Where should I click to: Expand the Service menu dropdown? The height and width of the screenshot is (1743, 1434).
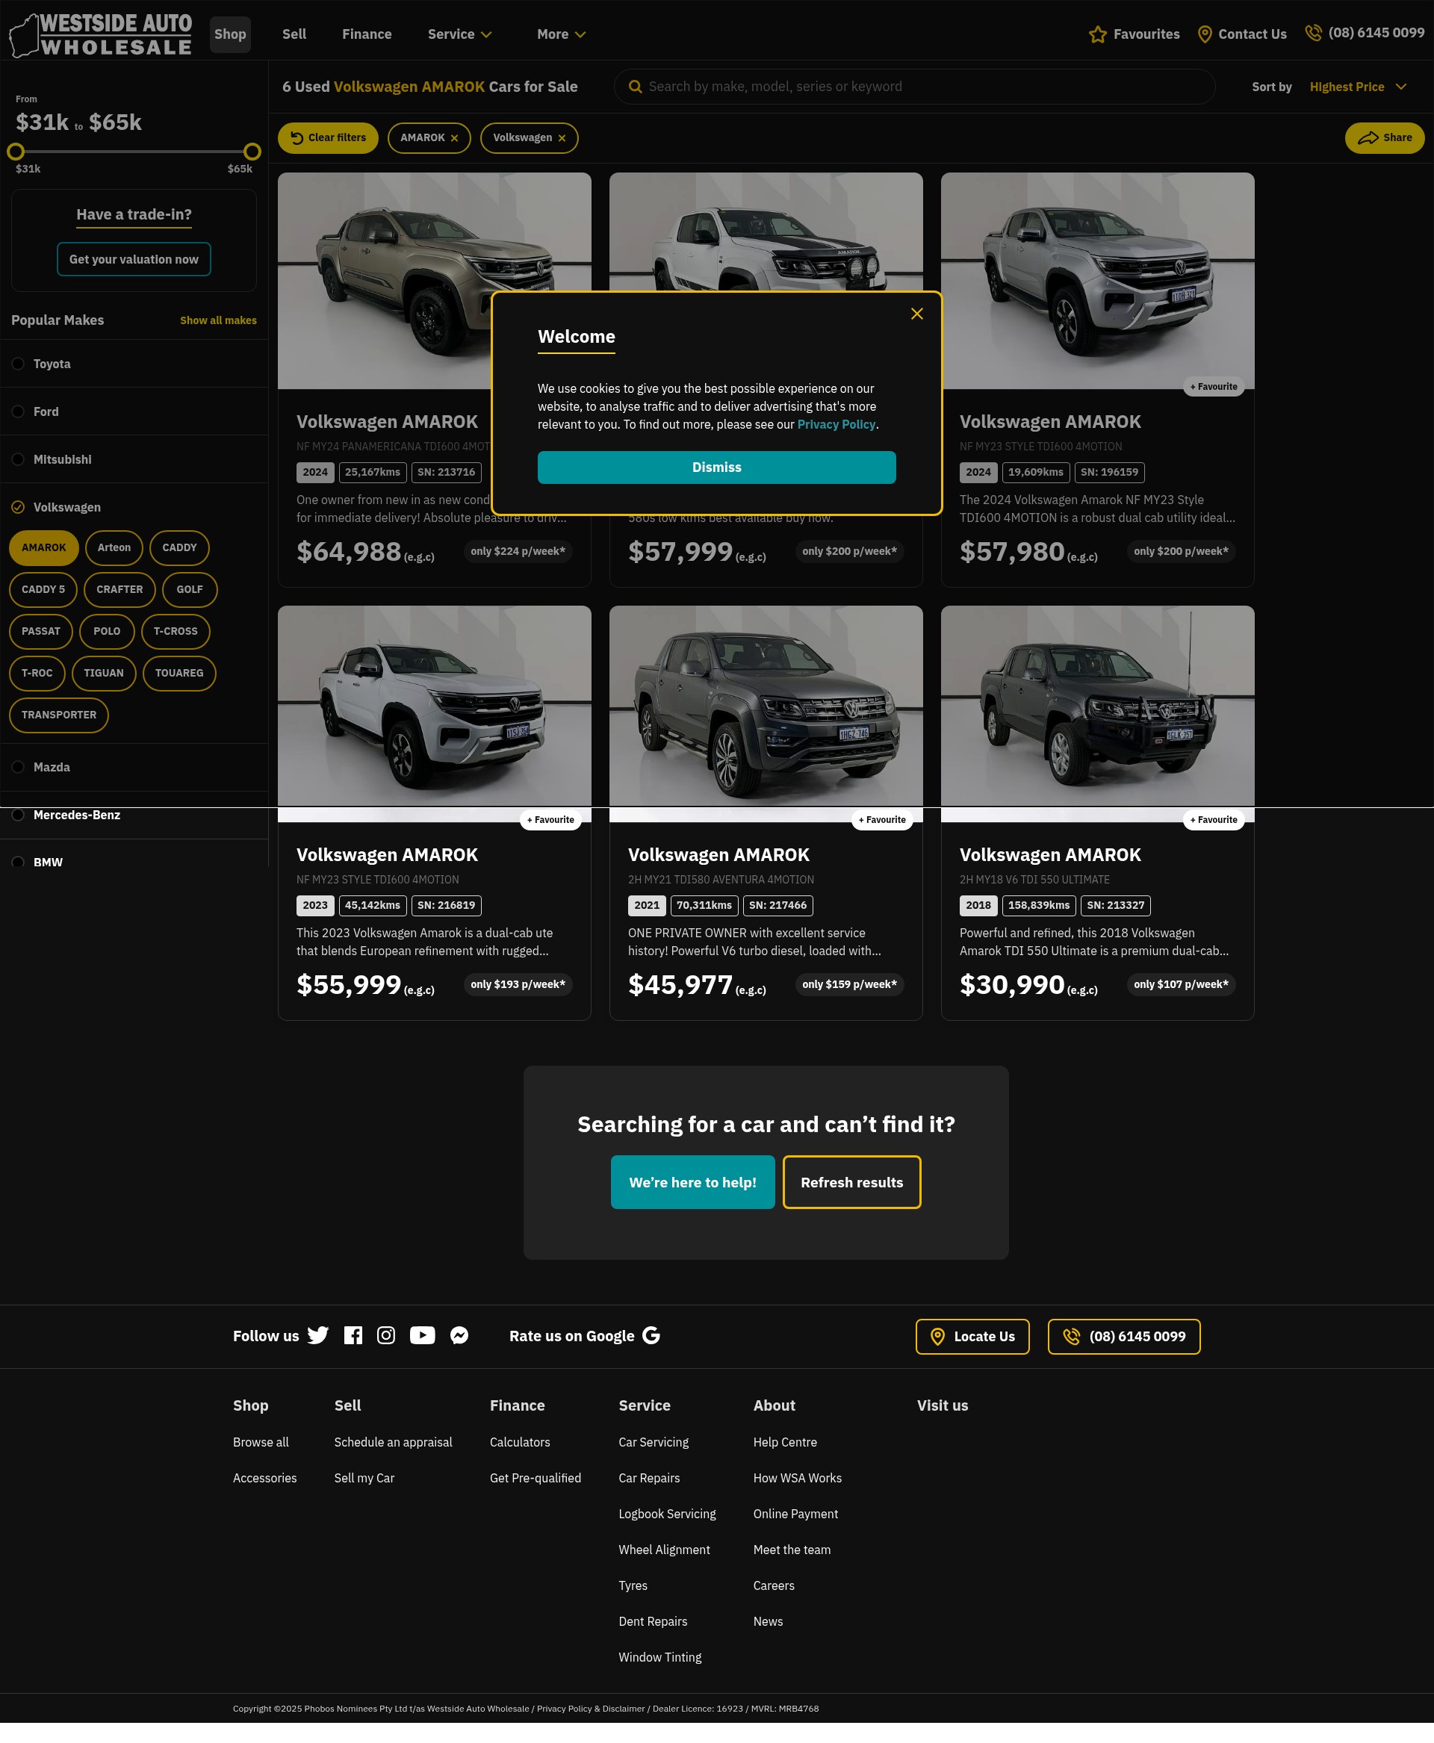460,34
